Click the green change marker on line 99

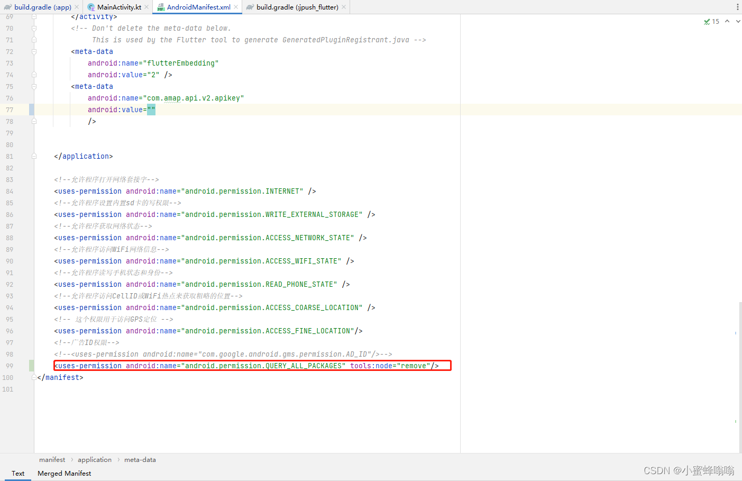32,366
